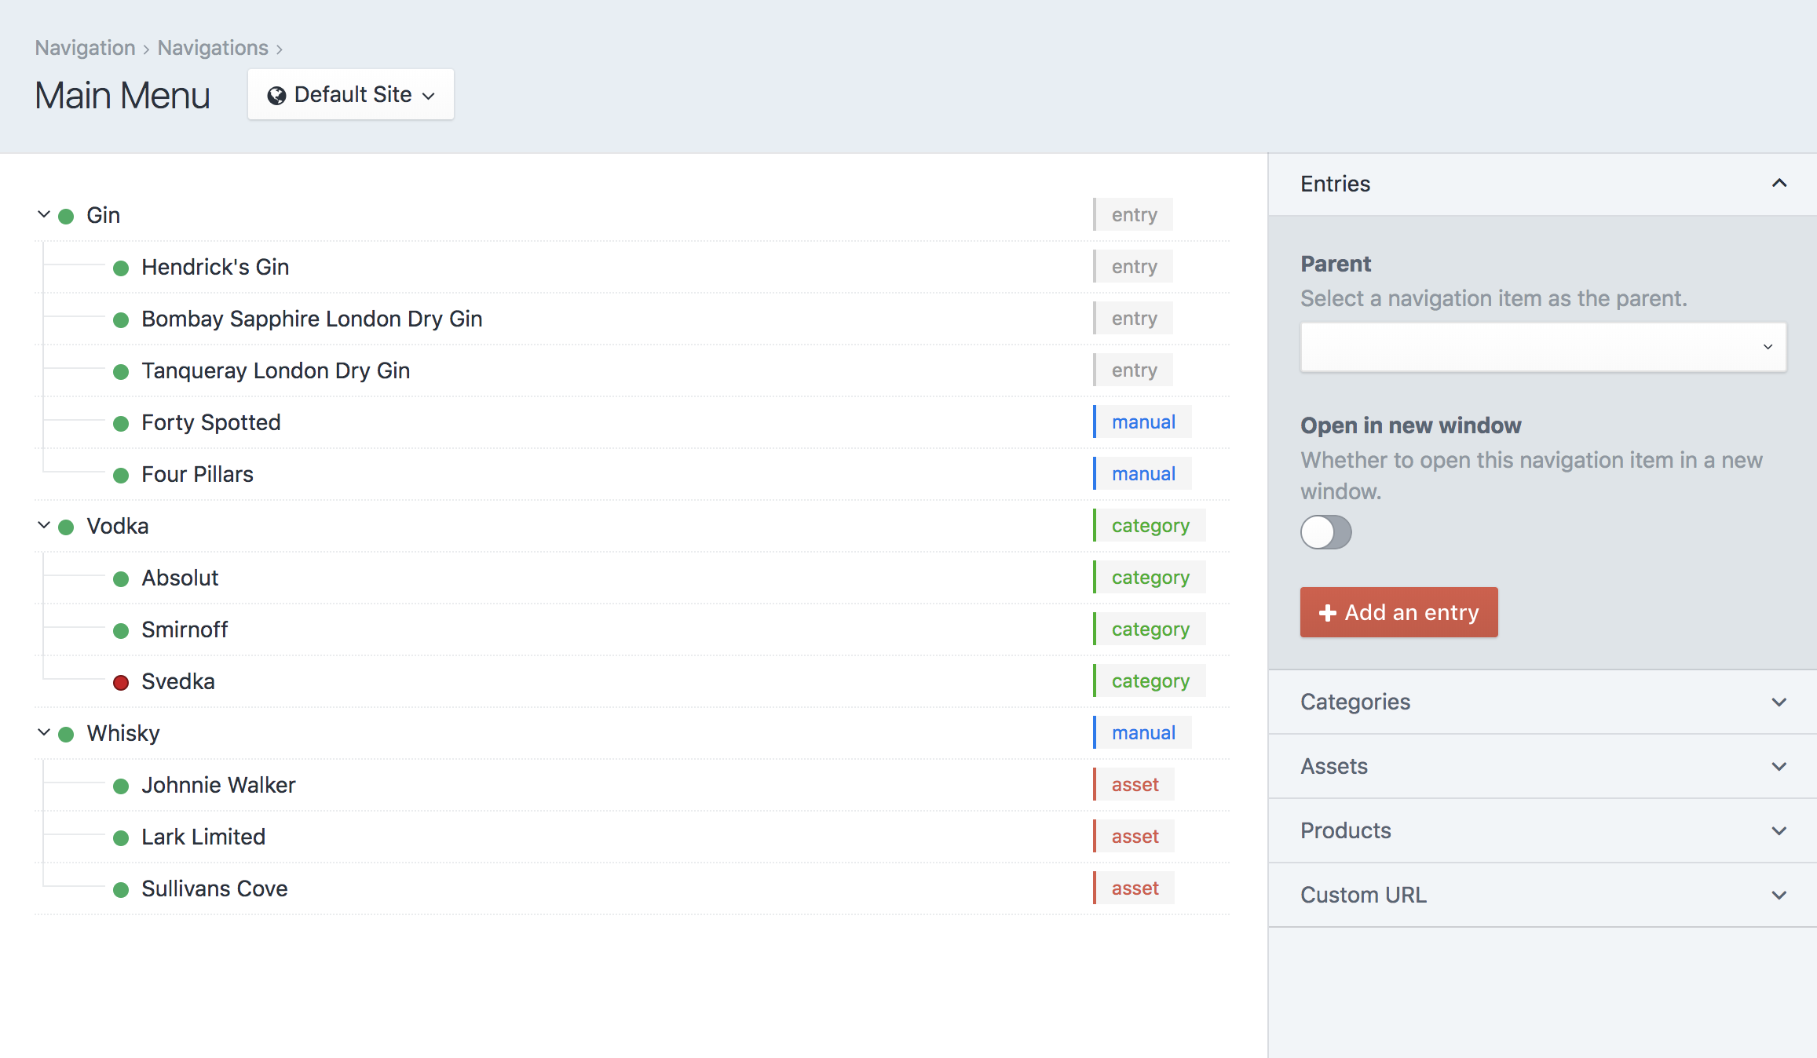Click the globe icon in Default Site
This screenshot has height=1058, width=1817.
276,96
